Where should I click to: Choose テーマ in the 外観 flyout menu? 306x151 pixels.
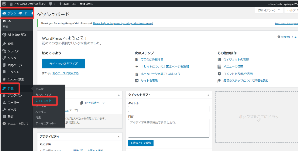click(x=39, y=89)
